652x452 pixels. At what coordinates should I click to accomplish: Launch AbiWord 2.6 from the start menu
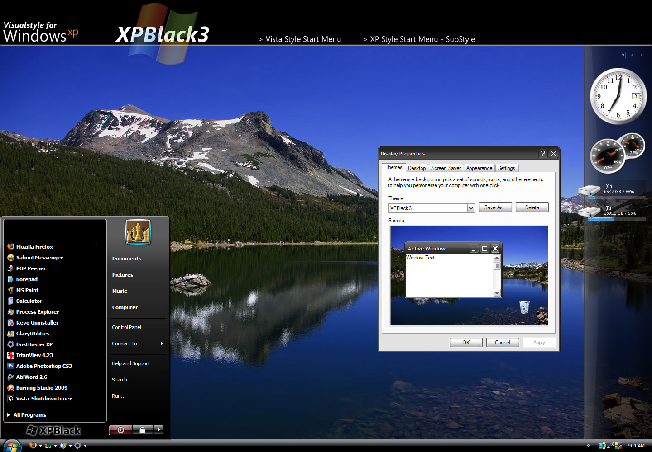click(27, 377)
